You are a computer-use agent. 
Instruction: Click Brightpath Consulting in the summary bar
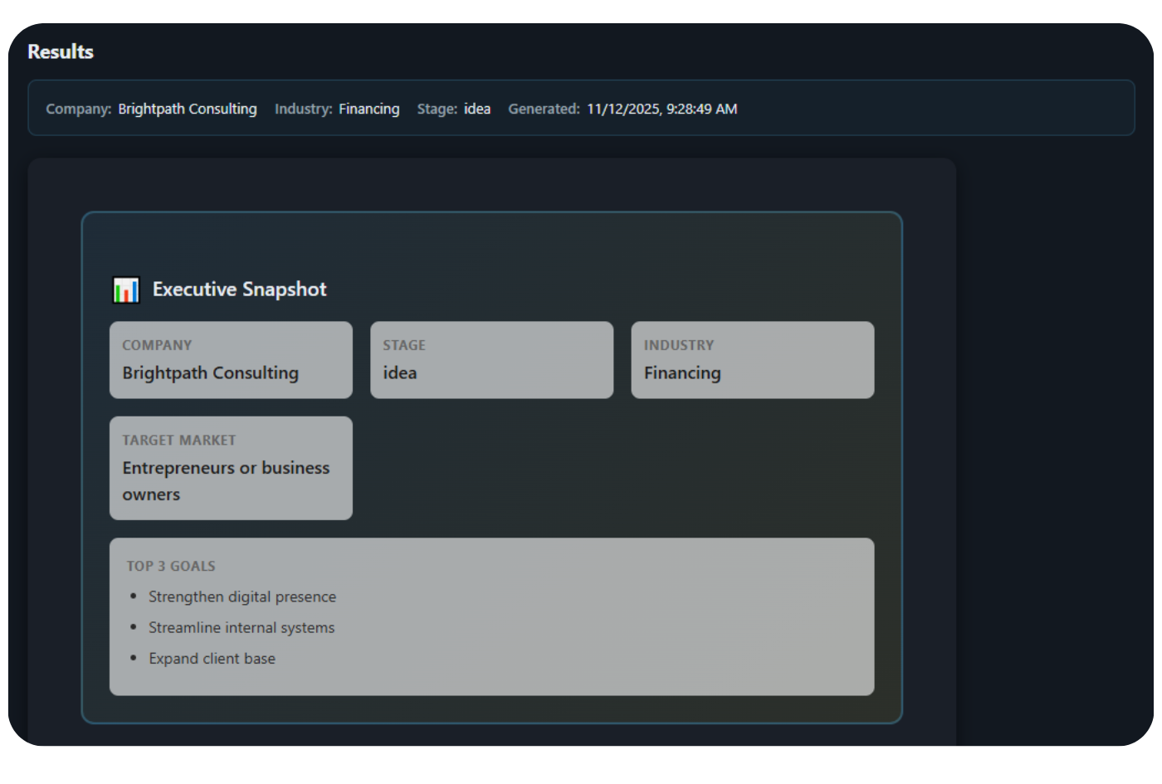click(187, 109)
